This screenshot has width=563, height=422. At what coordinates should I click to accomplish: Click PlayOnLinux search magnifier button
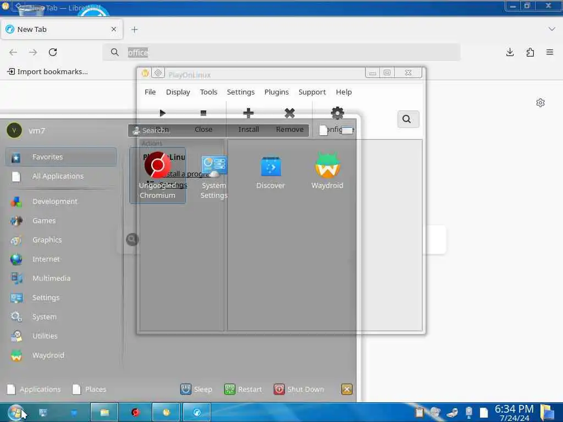[x=409, y=119]
